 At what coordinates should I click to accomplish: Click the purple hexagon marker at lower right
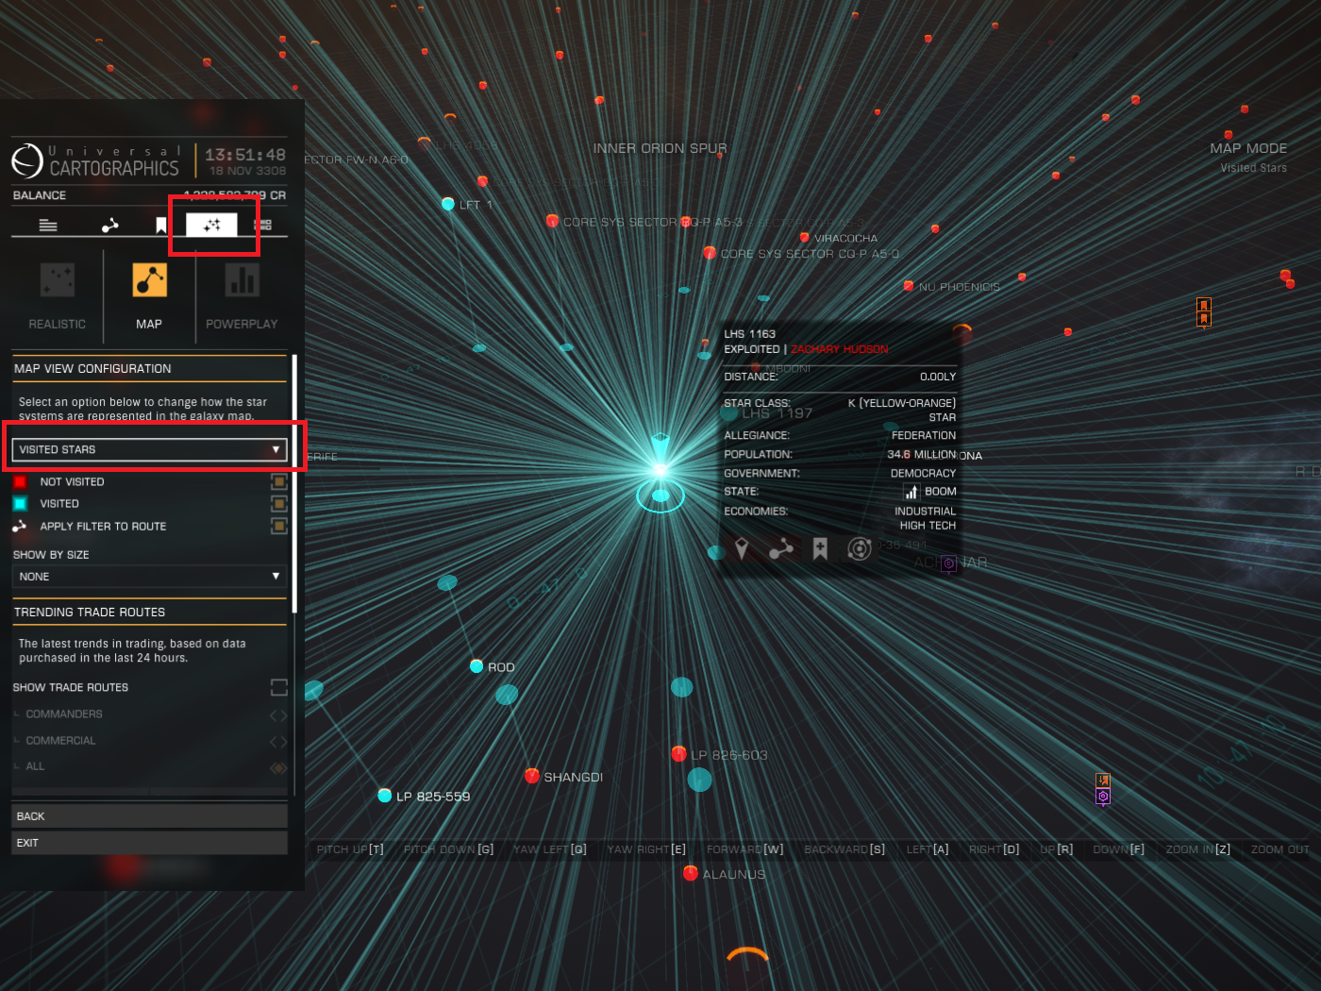point(1103,797)
